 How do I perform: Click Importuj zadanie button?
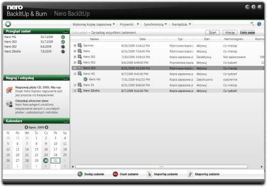(163, 174)
